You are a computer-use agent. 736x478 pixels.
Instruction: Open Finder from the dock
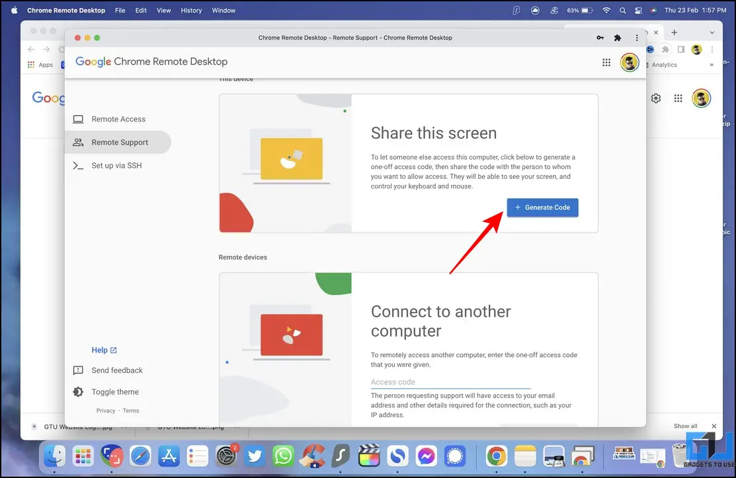(x=54, y=456)
